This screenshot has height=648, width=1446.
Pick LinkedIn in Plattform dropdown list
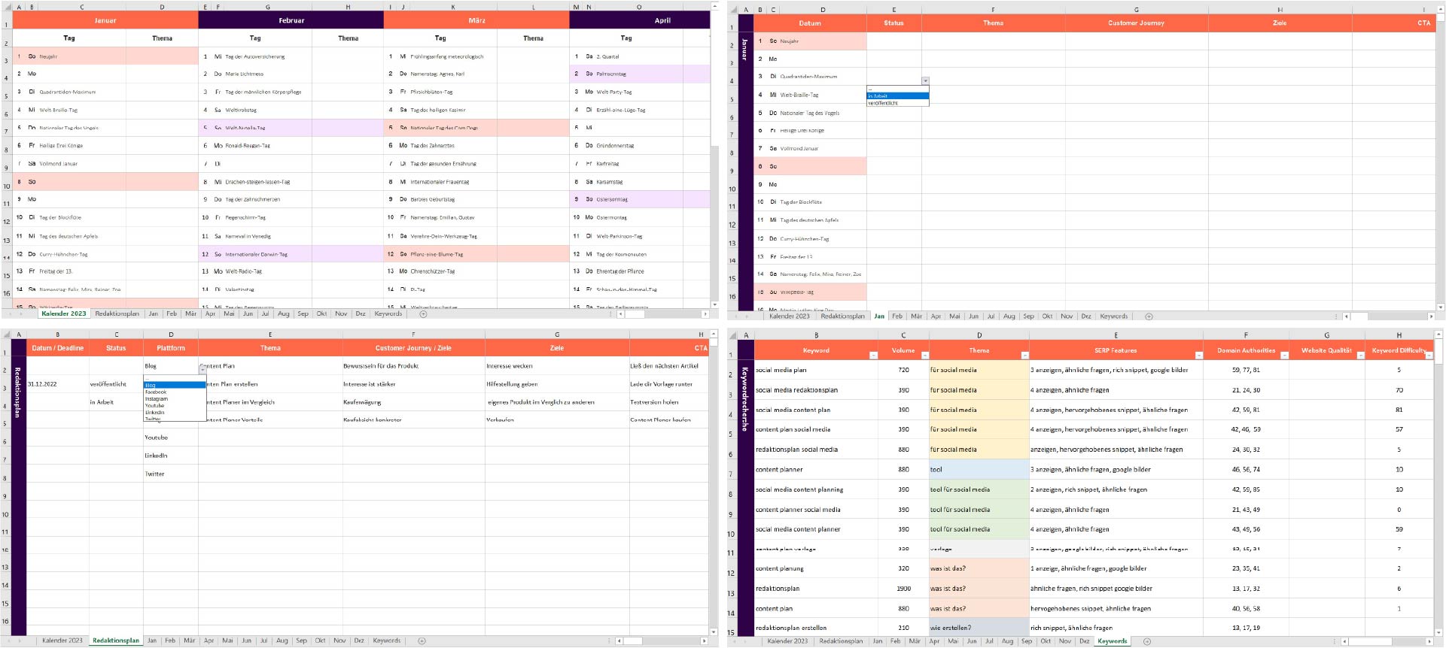click(x=174, y=412)
